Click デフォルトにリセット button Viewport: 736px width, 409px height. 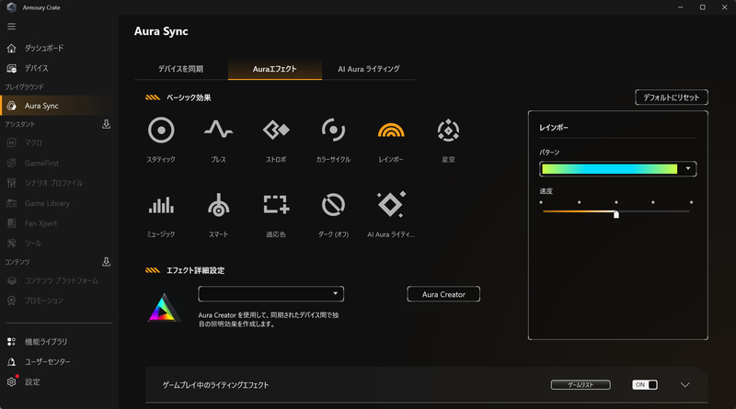coord(672,97)
